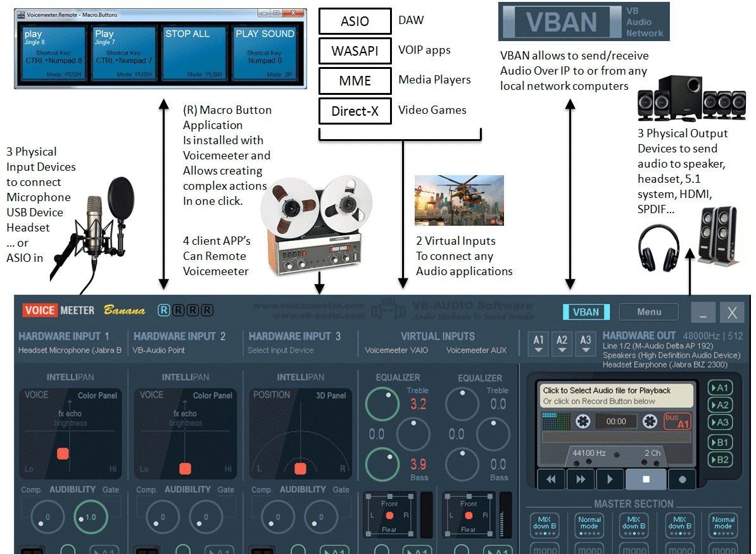Click the left cassette reel icon
756x554 pixels.
coord(583,422)
